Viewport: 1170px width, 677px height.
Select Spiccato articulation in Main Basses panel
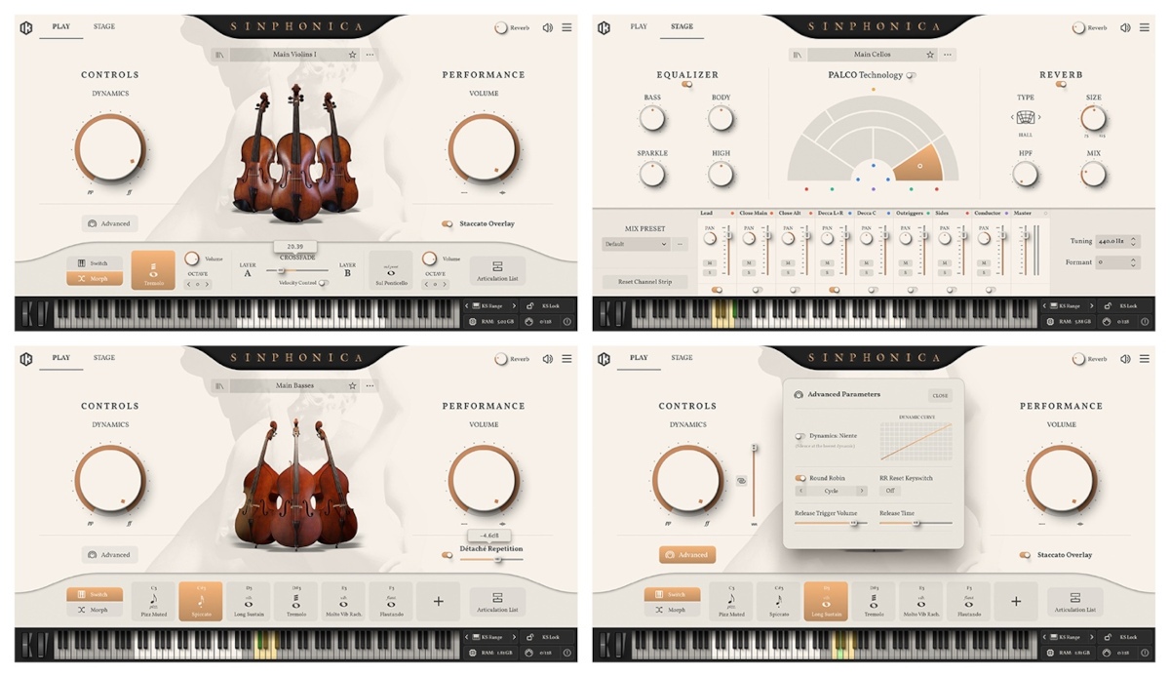click(x=201, y=601)
